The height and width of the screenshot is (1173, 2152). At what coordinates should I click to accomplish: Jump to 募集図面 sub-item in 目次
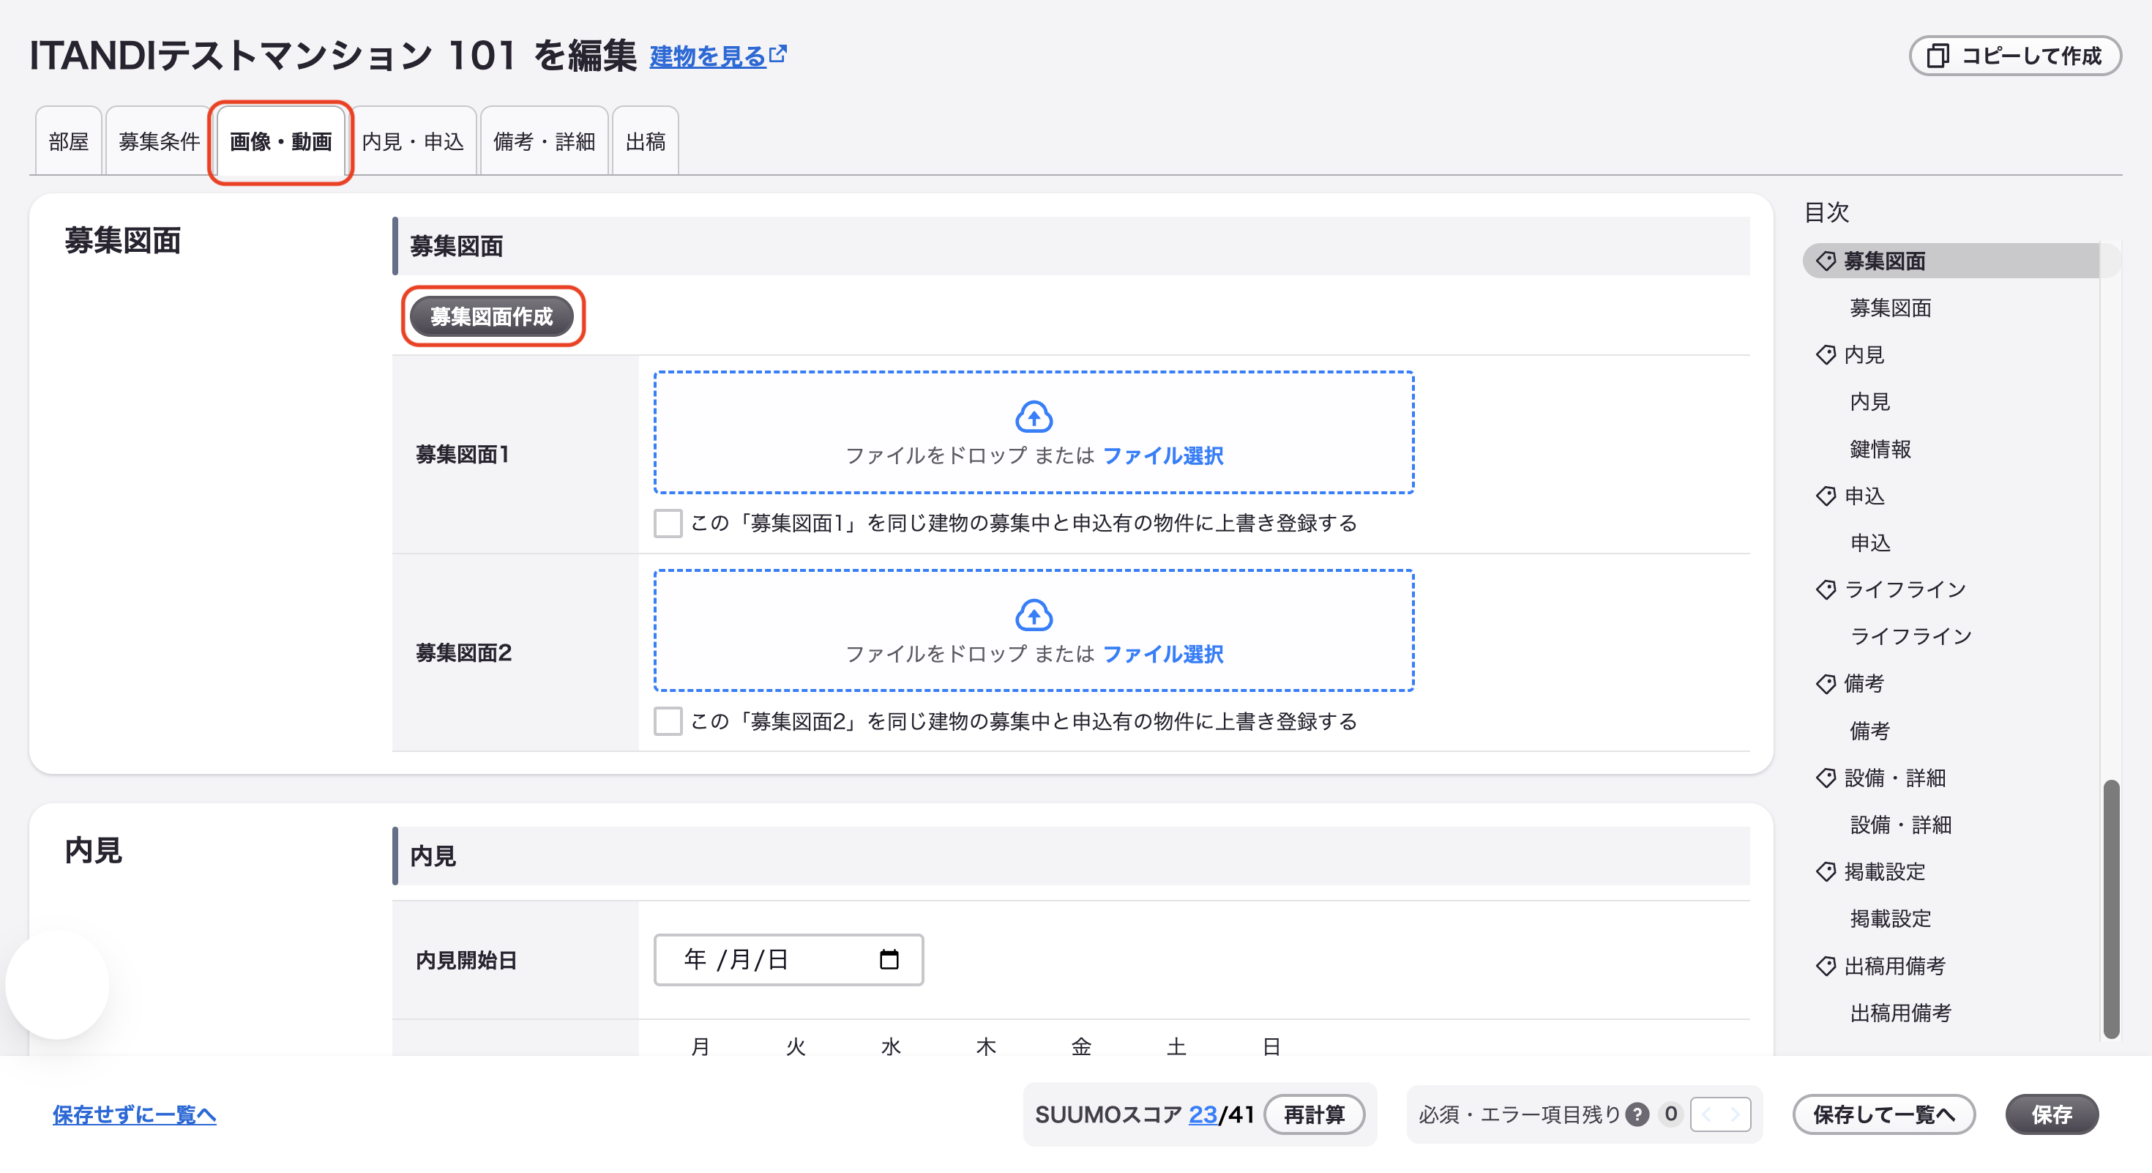coord(1891,308)
